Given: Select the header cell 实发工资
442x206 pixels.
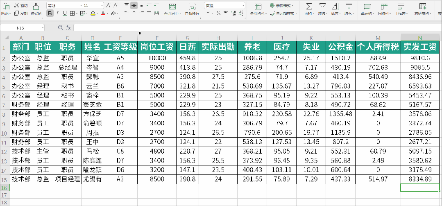Looking at the screenshot, I should click(x=420, y=47).
